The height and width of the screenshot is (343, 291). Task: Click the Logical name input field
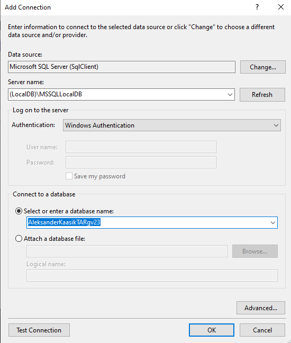[x=152, y=276]
